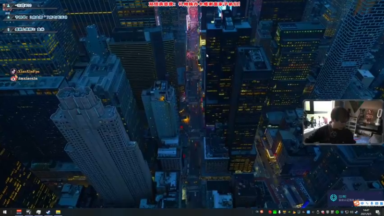
Task: Click the red Sogou S icon in the tray
Action: coord(262,212)
